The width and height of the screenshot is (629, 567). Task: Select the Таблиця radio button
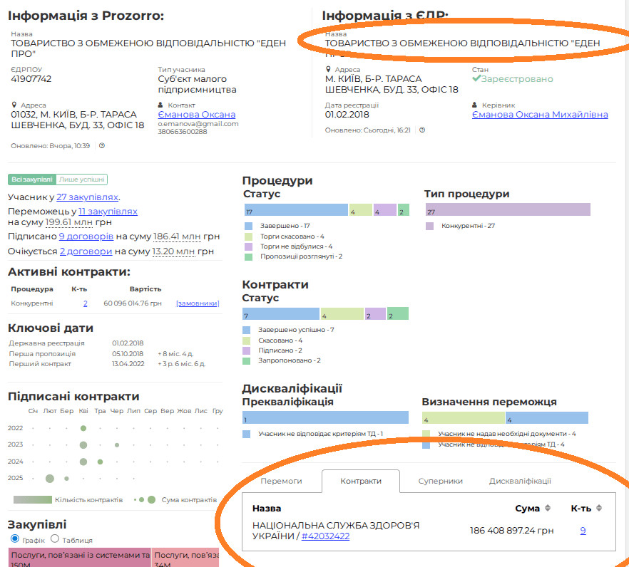tap(56, 539)
